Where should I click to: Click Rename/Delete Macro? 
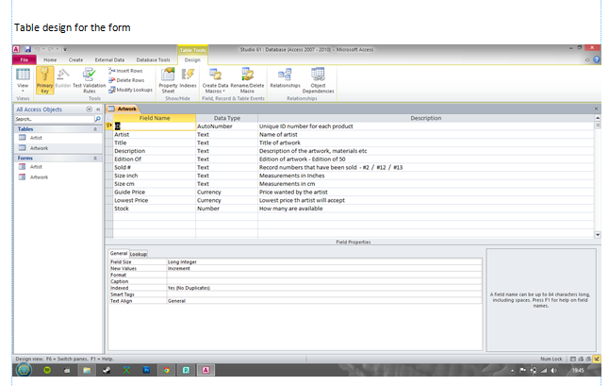point(247,80)
